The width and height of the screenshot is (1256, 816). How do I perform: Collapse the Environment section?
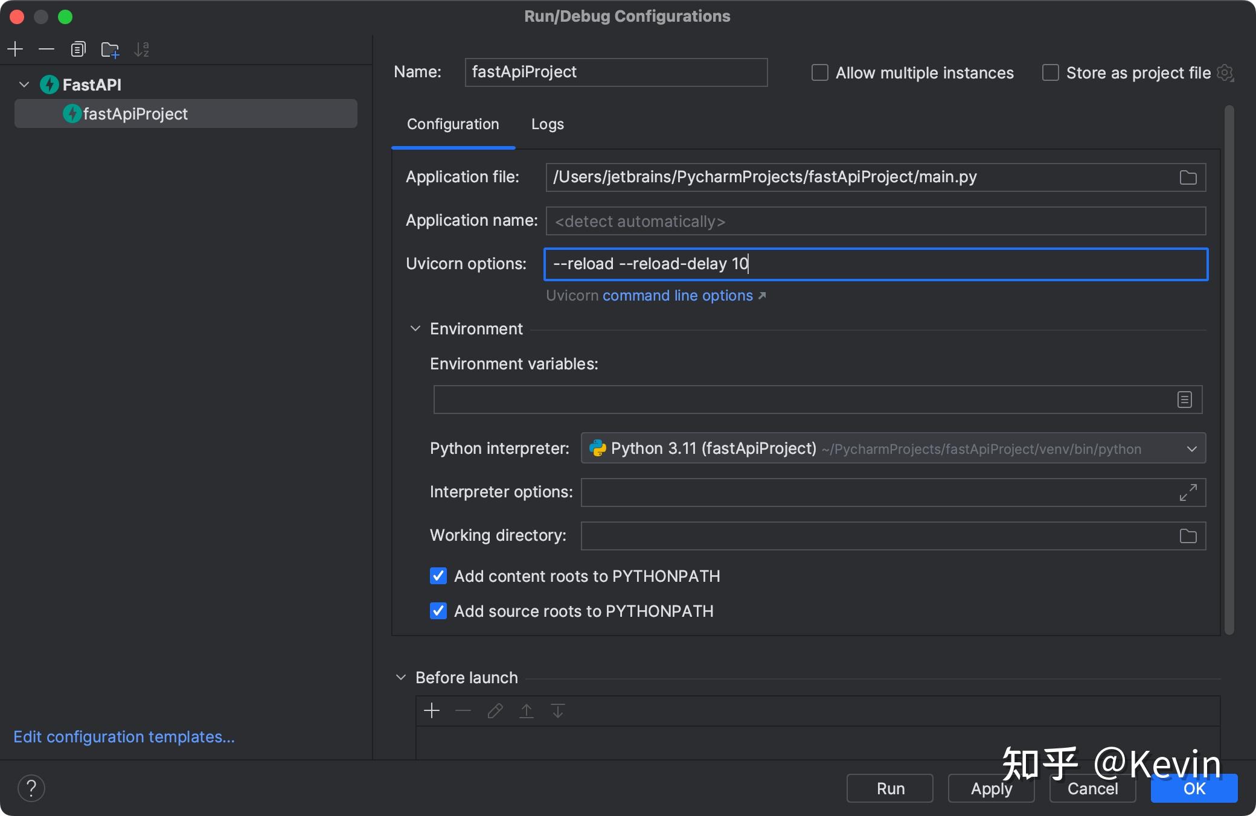coord(415,328)
